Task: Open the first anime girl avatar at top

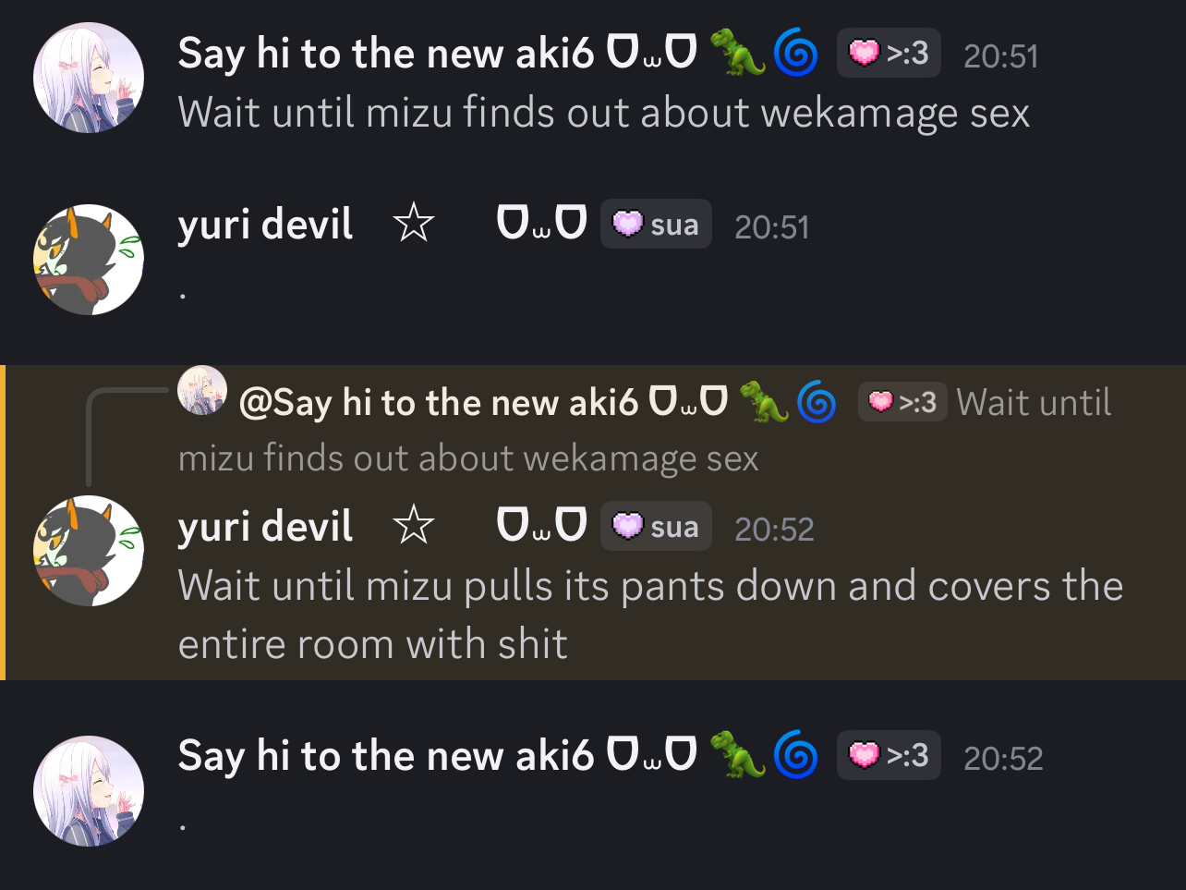Action: 89,78
